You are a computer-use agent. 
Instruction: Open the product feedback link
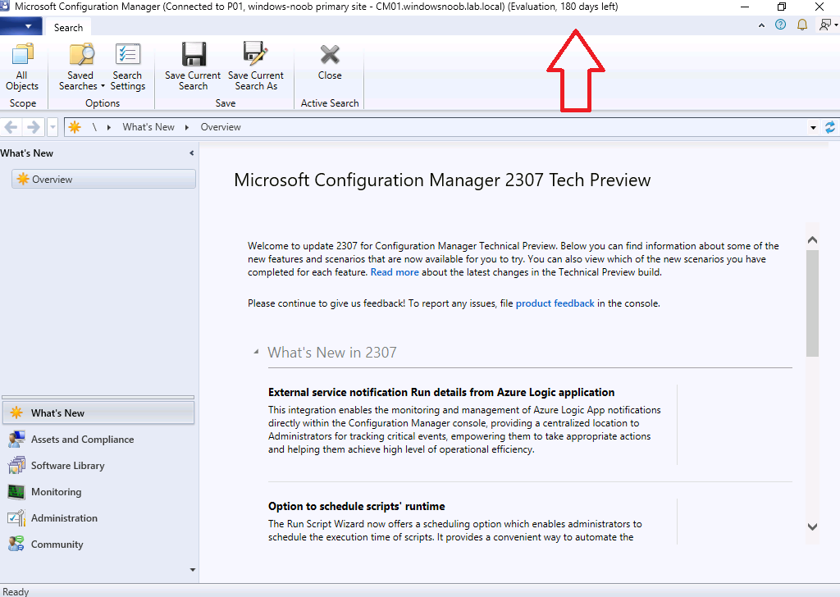[555, 303]
